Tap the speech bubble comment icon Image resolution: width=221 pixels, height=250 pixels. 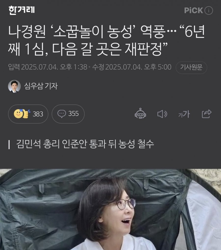coord(62,114)
